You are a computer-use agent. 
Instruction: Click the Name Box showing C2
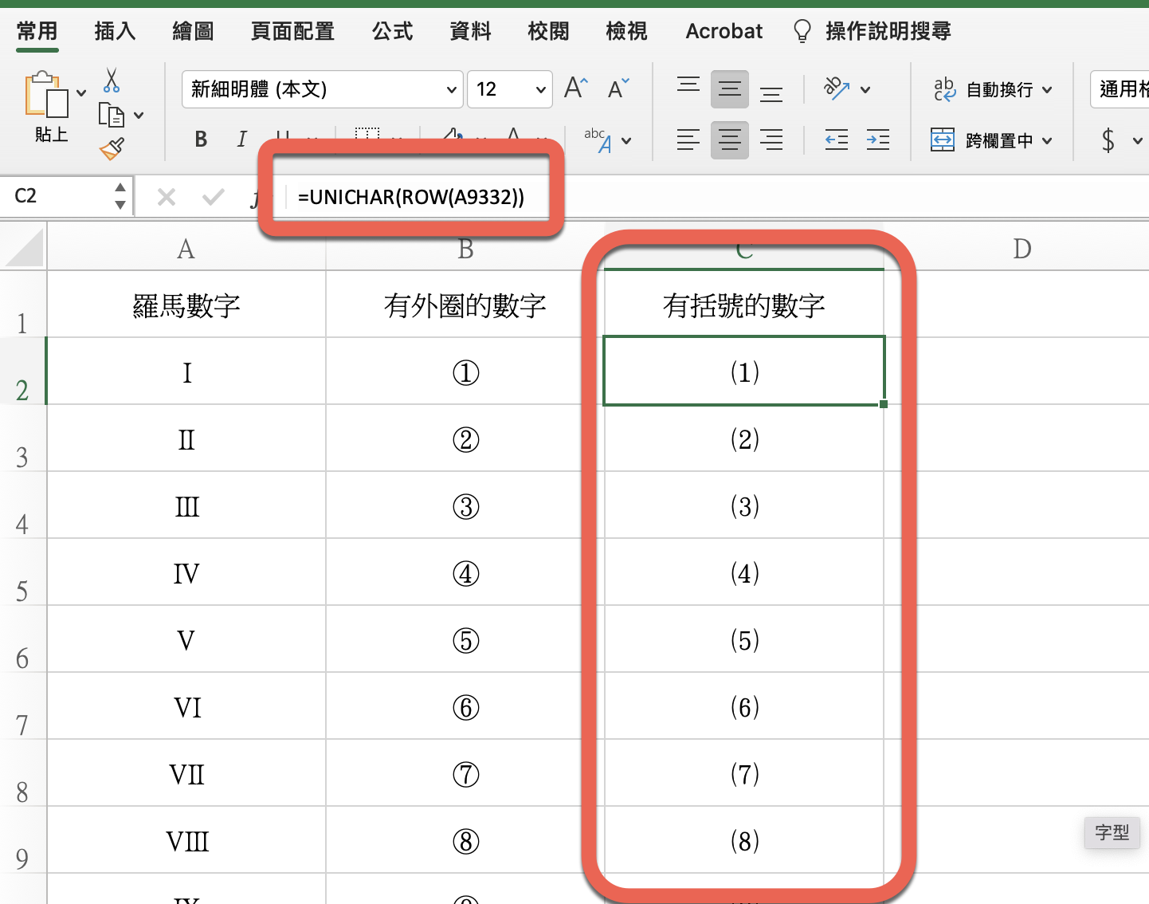click(56, 196)
